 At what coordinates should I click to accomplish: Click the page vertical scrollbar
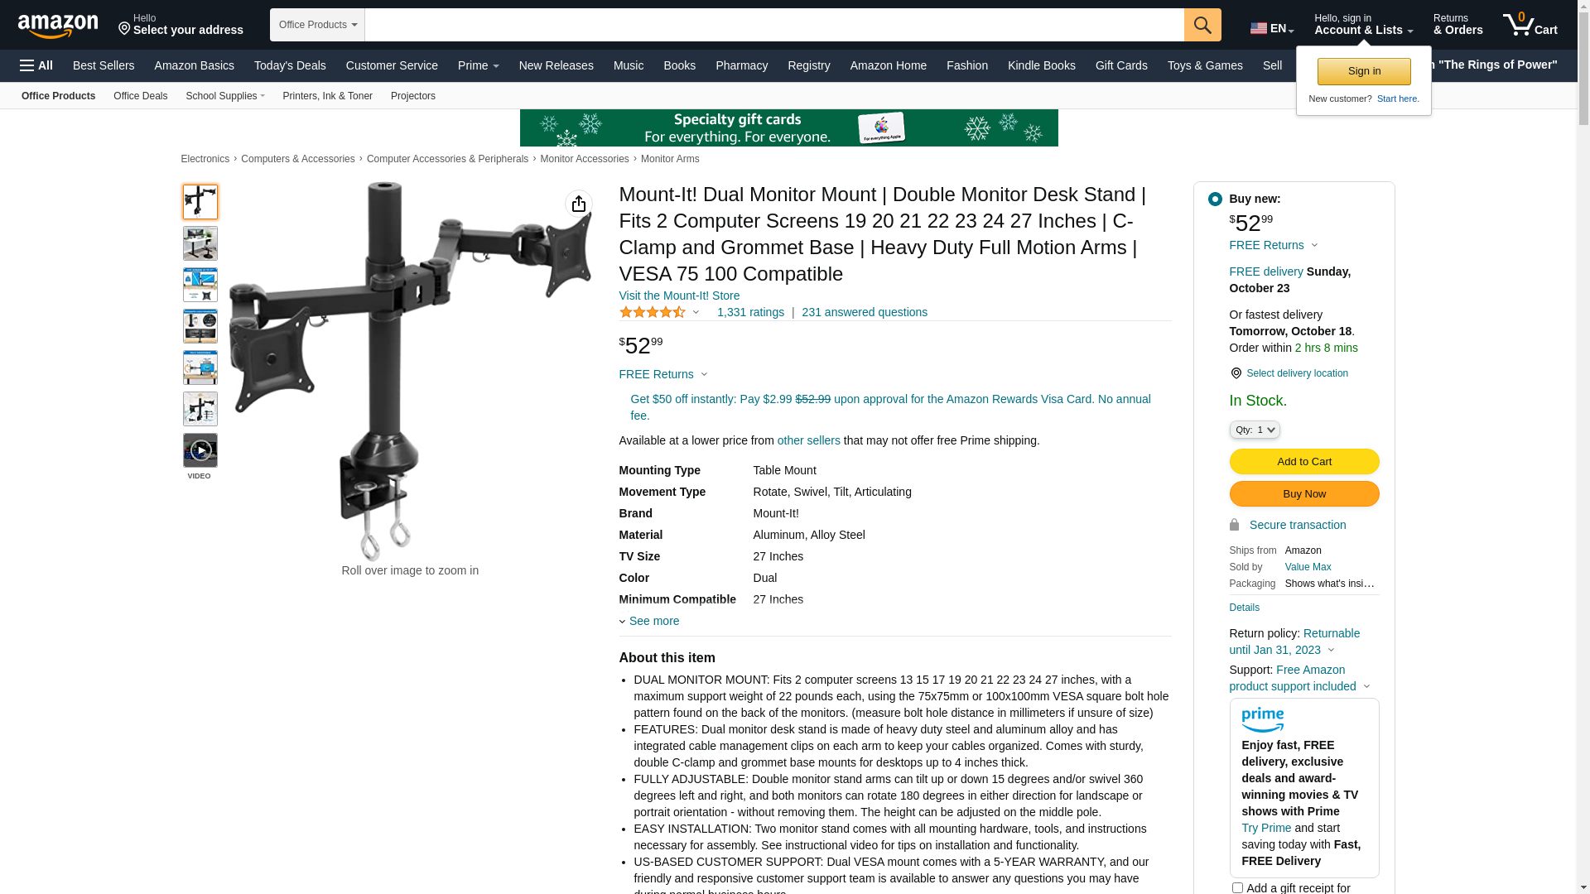[x=1583, y=447]
